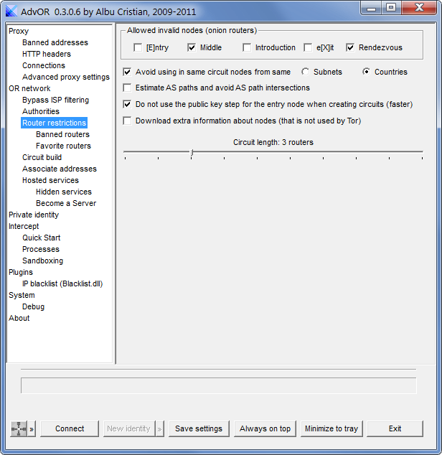Open Banned routers in the tree
Viewport: 442px width, 455px height.
click(x=62, y=134)
